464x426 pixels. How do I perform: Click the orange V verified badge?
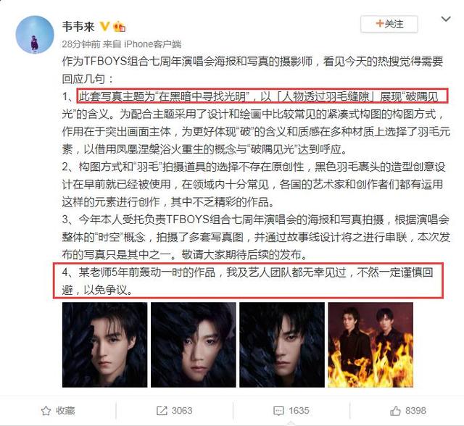(104, 26)
